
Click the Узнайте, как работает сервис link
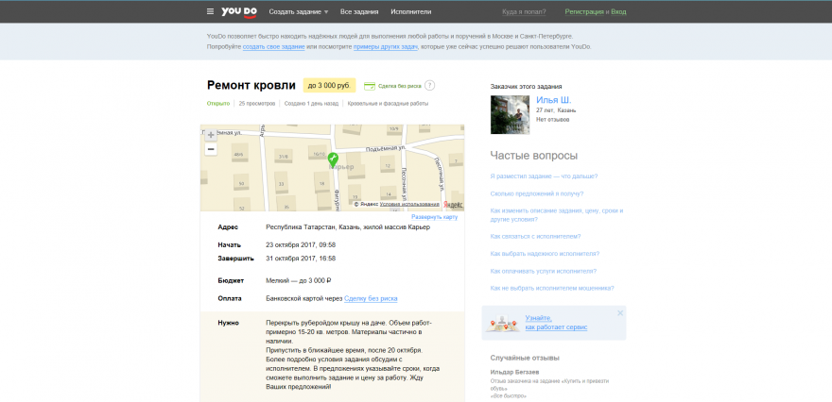556,323
